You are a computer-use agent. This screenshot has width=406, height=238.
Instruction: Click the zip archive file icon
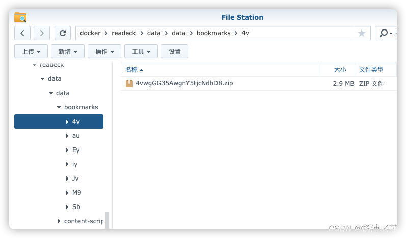(x=129, y=83)
